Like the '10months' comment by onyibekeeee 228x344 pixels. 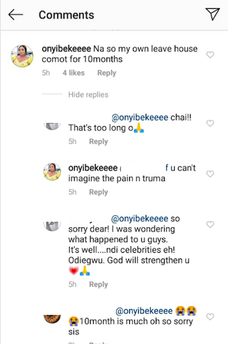point(210,54)
